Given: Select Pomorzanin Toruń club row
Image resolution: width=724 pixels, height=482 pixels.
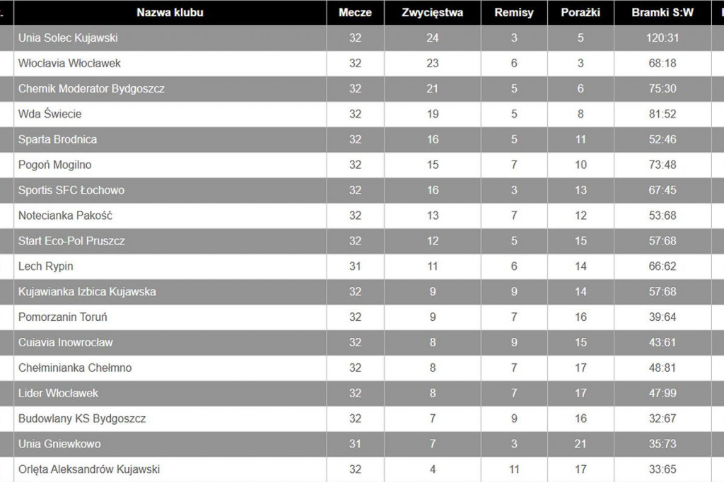Looking at the screenshot, I should click(362, 317).
